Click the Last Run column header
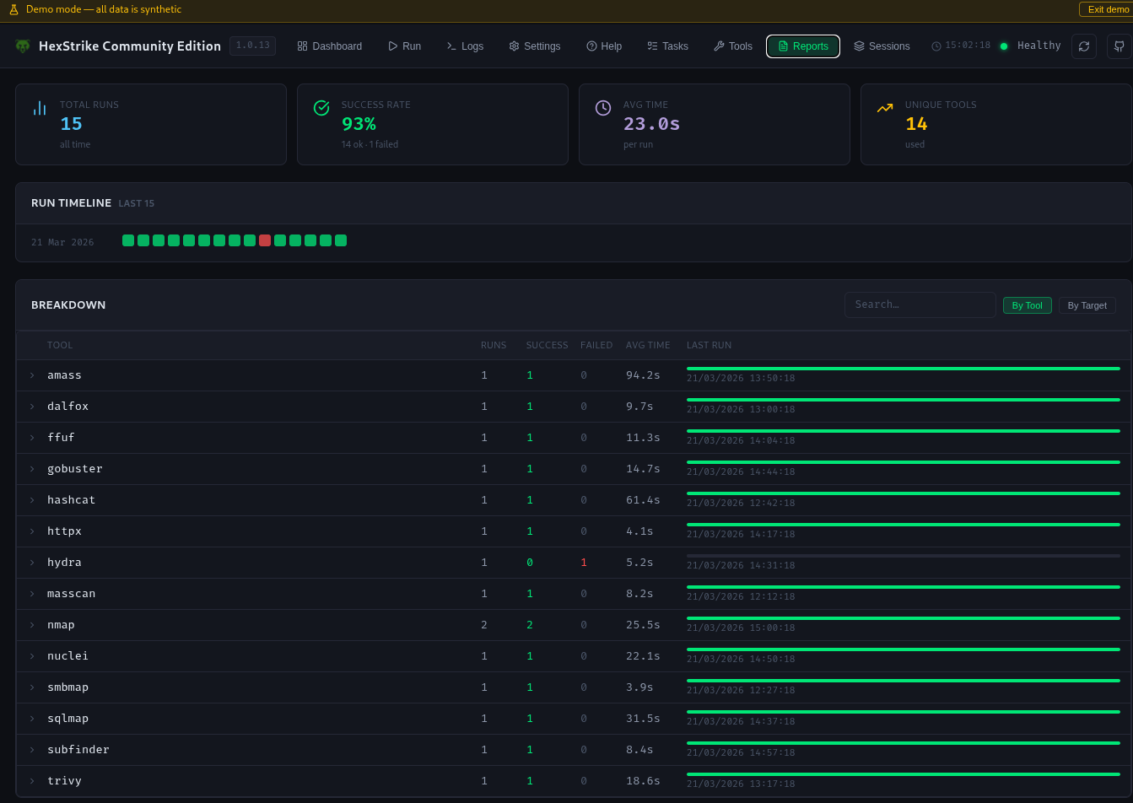1133x803 pixels. point(709,345)
